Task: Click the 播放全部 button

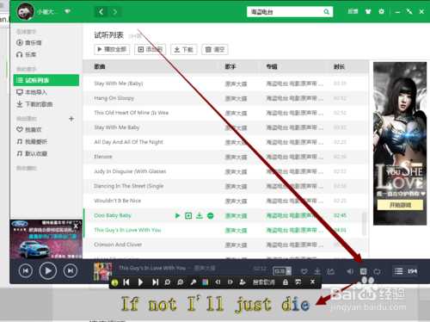Action: click(x=112, y=49)
